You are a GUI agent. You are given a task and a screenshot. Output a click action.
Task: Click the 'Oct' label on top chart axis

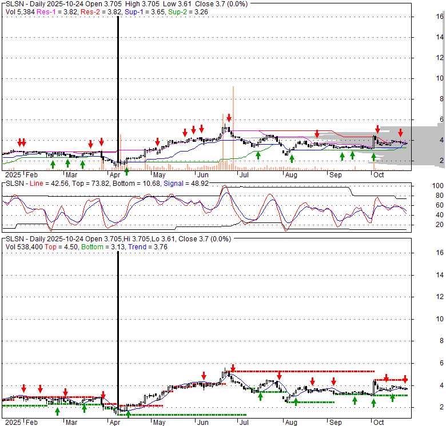click(379, 175)
